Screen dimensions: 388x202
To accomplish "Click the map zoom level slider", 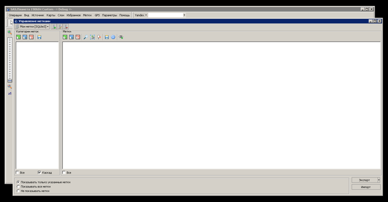I will pos(10,59).
